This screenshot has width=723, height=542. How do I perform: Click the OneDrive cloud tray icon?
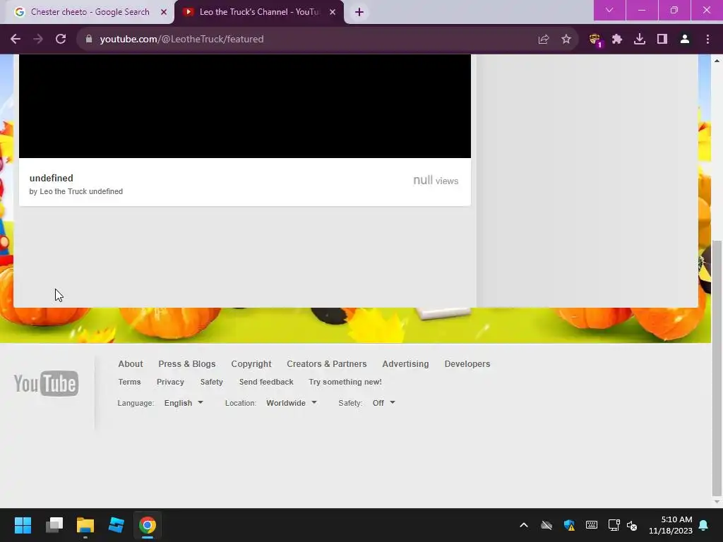[546, 525]
